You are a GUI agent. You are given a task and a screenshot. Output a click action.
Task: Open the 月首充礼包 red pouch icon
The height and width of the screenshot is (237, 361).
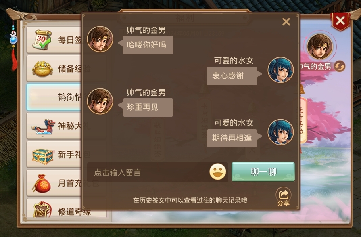pyautogui.click(x=41, y=183)
